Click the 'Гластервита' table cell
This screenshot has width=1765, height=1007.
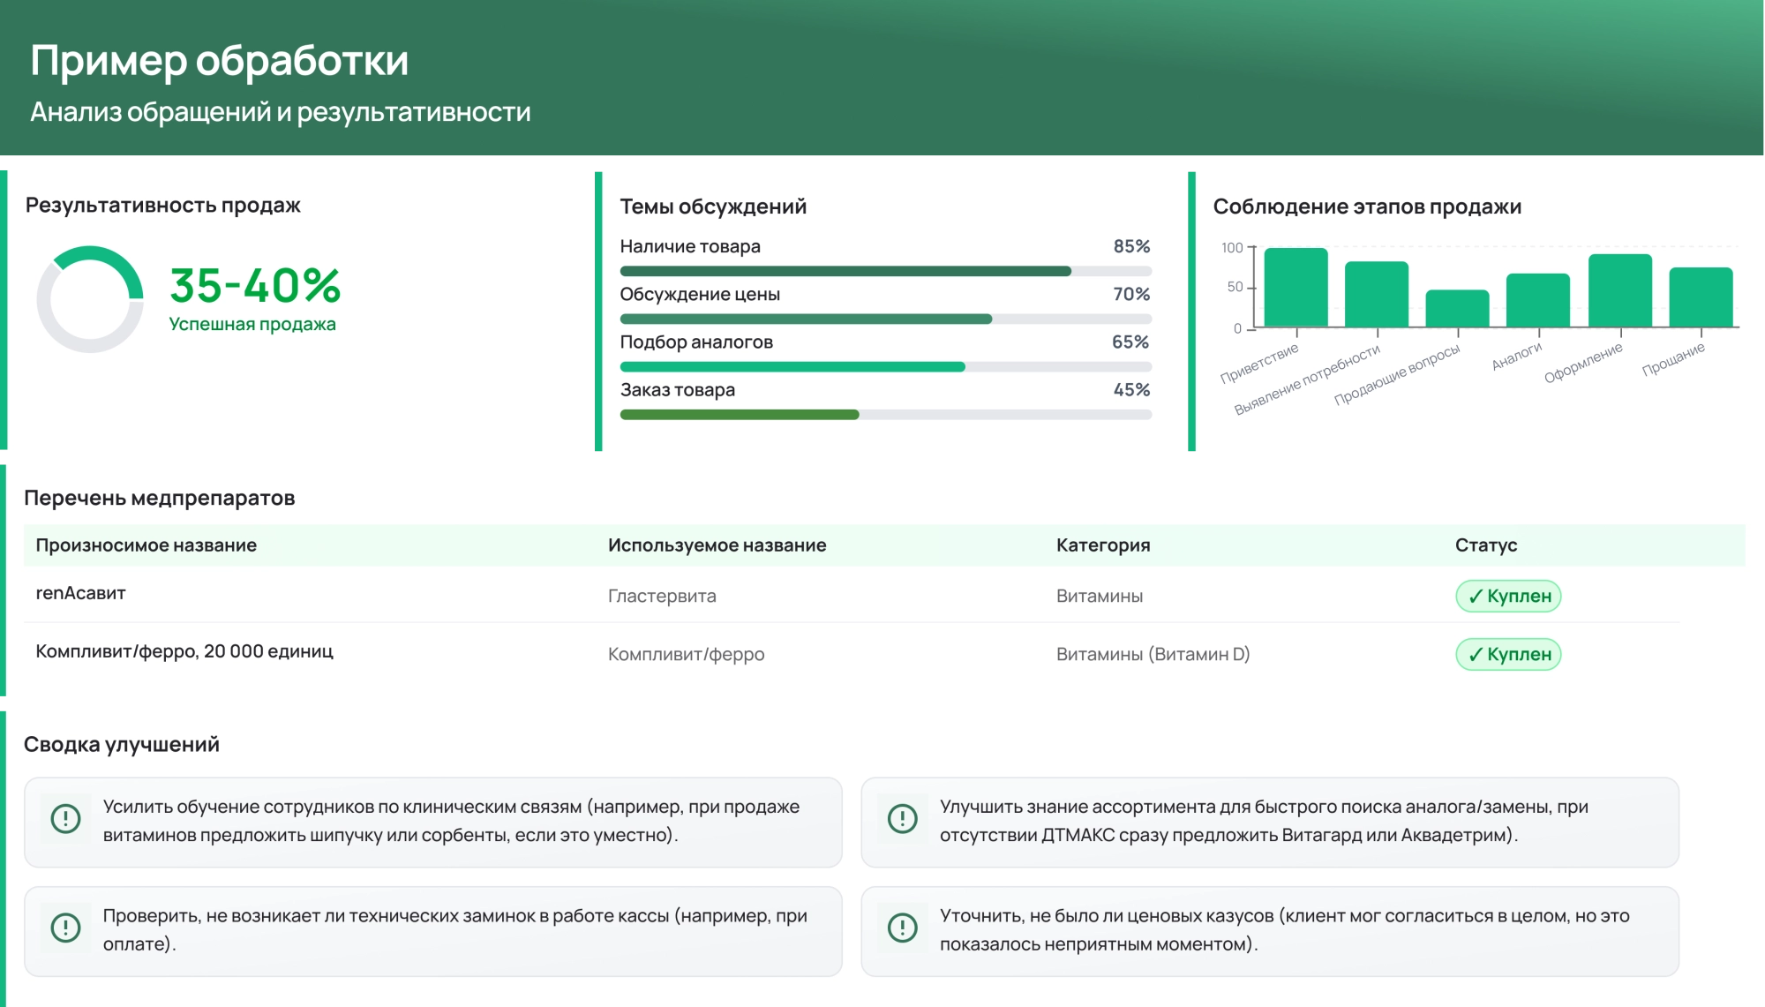click(x=662, y=597)
